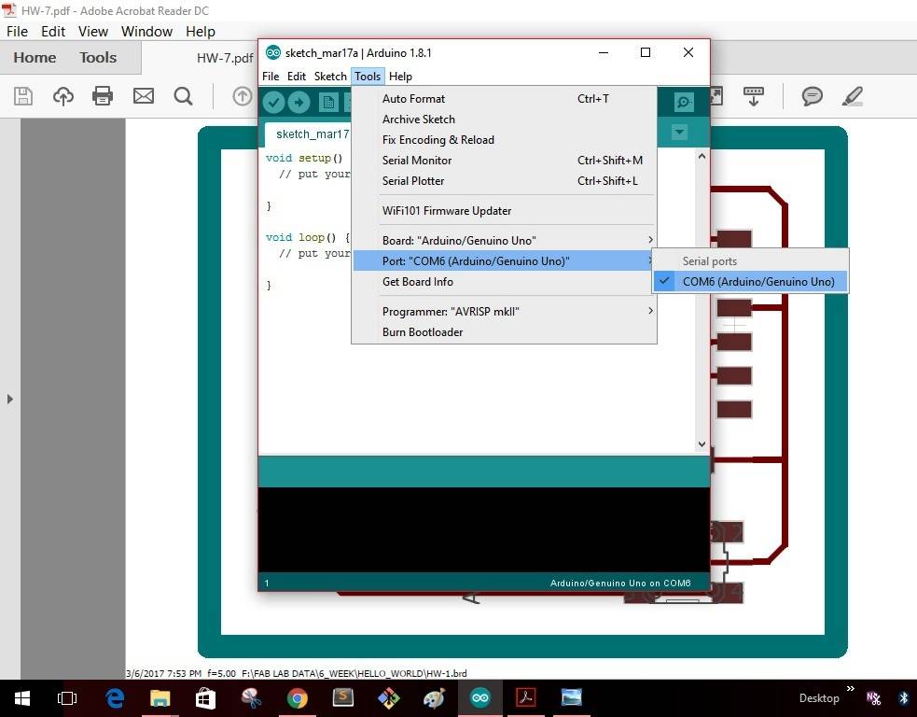The height and width of the screenshot is (717, 917).
Task: Switch to Adobe Acrobat via taskbar icon
Action: pos(526,697)
